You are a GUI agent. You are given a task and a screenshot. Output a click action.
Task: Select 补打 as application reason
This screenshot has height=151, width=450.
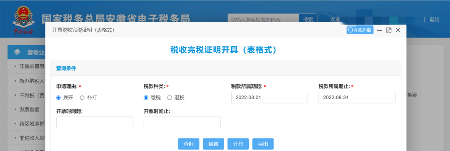[x=82, y=98]
